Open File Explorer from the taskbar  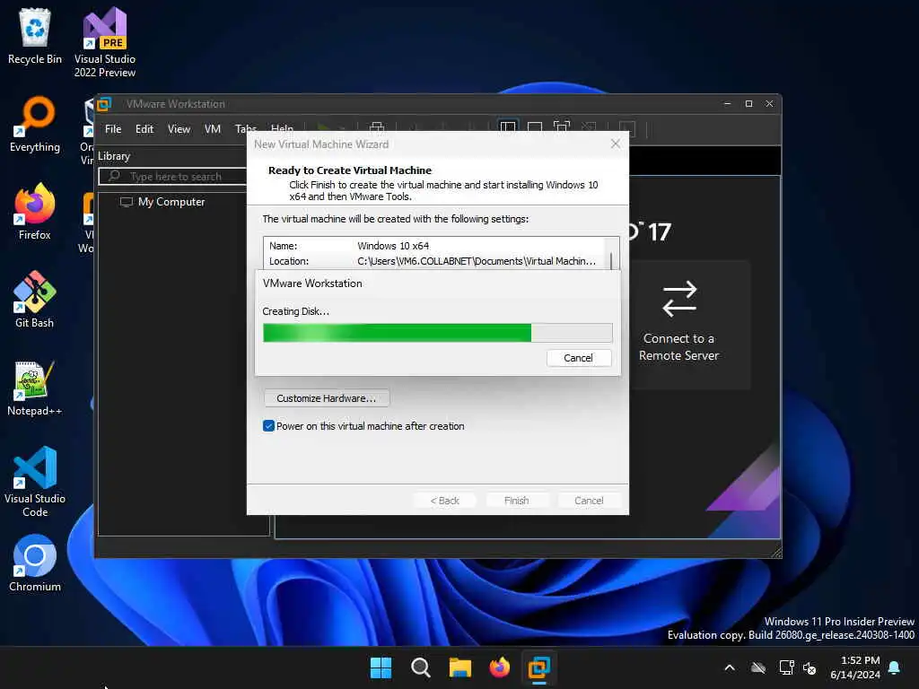click(460, 667)
